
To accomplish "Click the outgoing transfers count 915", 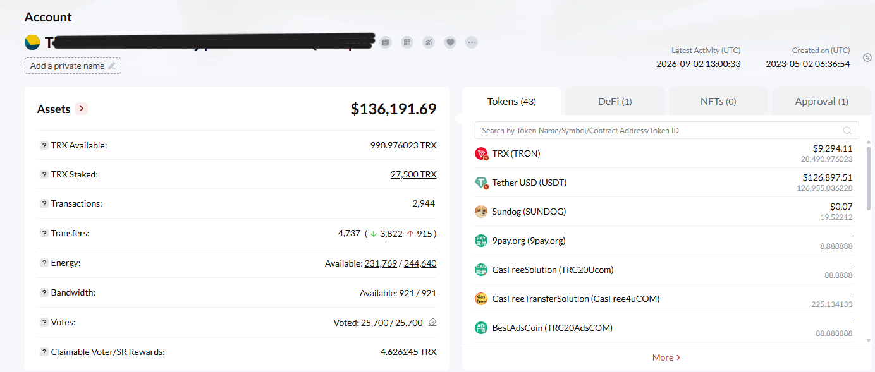I will [x=424, y=234].
